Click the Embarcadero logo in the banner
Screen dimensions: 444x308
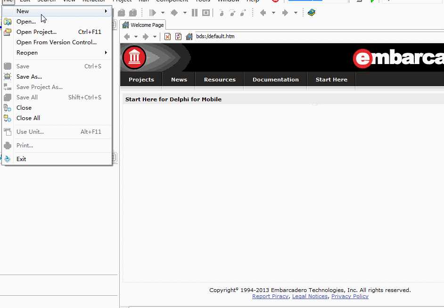pyautogui.click(x=398, y=58)
